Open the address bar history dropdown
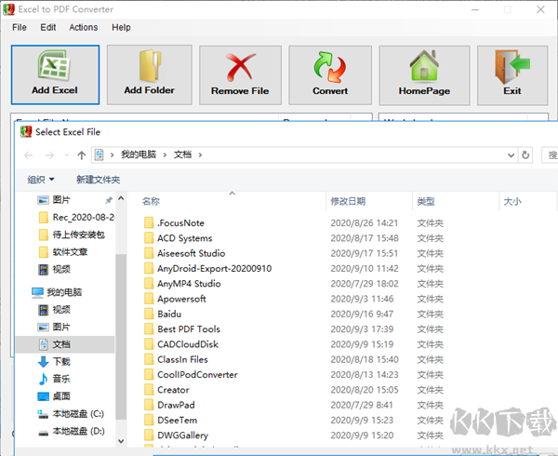The image size is (558, 456). tap(509, 155)
